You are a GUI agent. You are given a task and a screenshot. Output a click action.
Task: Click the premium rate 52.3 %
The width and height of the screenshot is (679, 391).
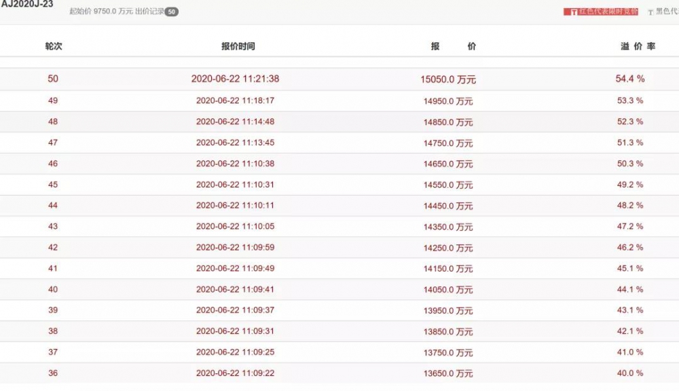point(630,122)
